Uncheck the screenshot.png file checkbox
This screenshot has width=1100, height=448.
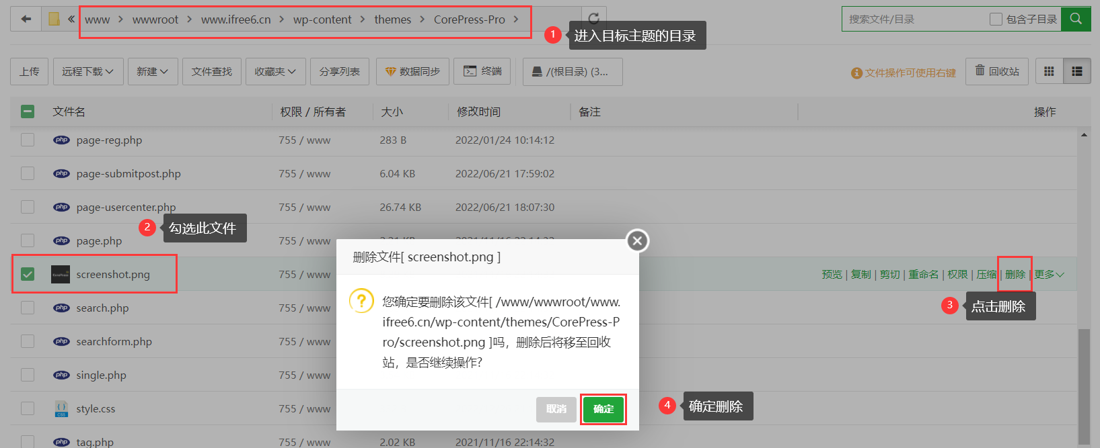pyautogui.click(x=28, y=274)
